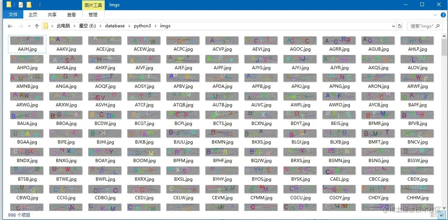The width and height of the screenshot is (448, 220).
Task: Select the AMNB.jpg thumbnail
Action: [27, 78]
